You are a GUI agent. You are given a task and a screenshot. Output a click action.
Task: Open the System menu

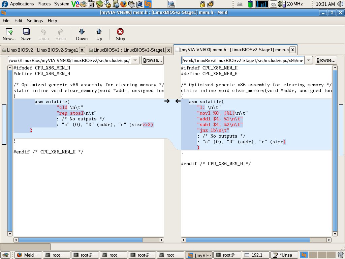62,4
